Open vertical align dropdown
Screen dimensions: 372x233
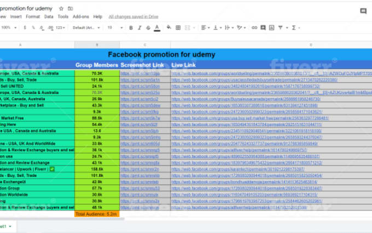coord(217,28)
